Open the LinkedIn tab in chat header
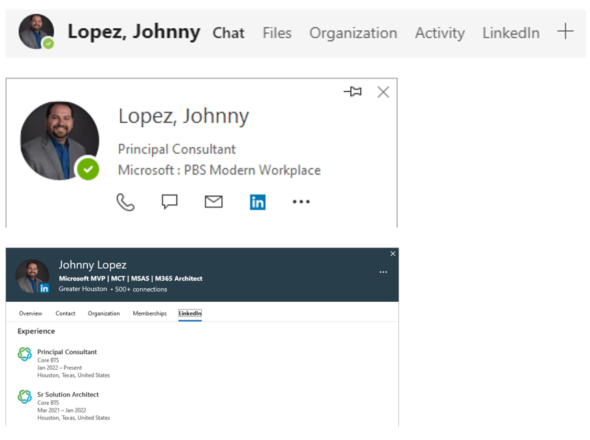The width and height of the screenshot is (590, 440). pos(510,33)
